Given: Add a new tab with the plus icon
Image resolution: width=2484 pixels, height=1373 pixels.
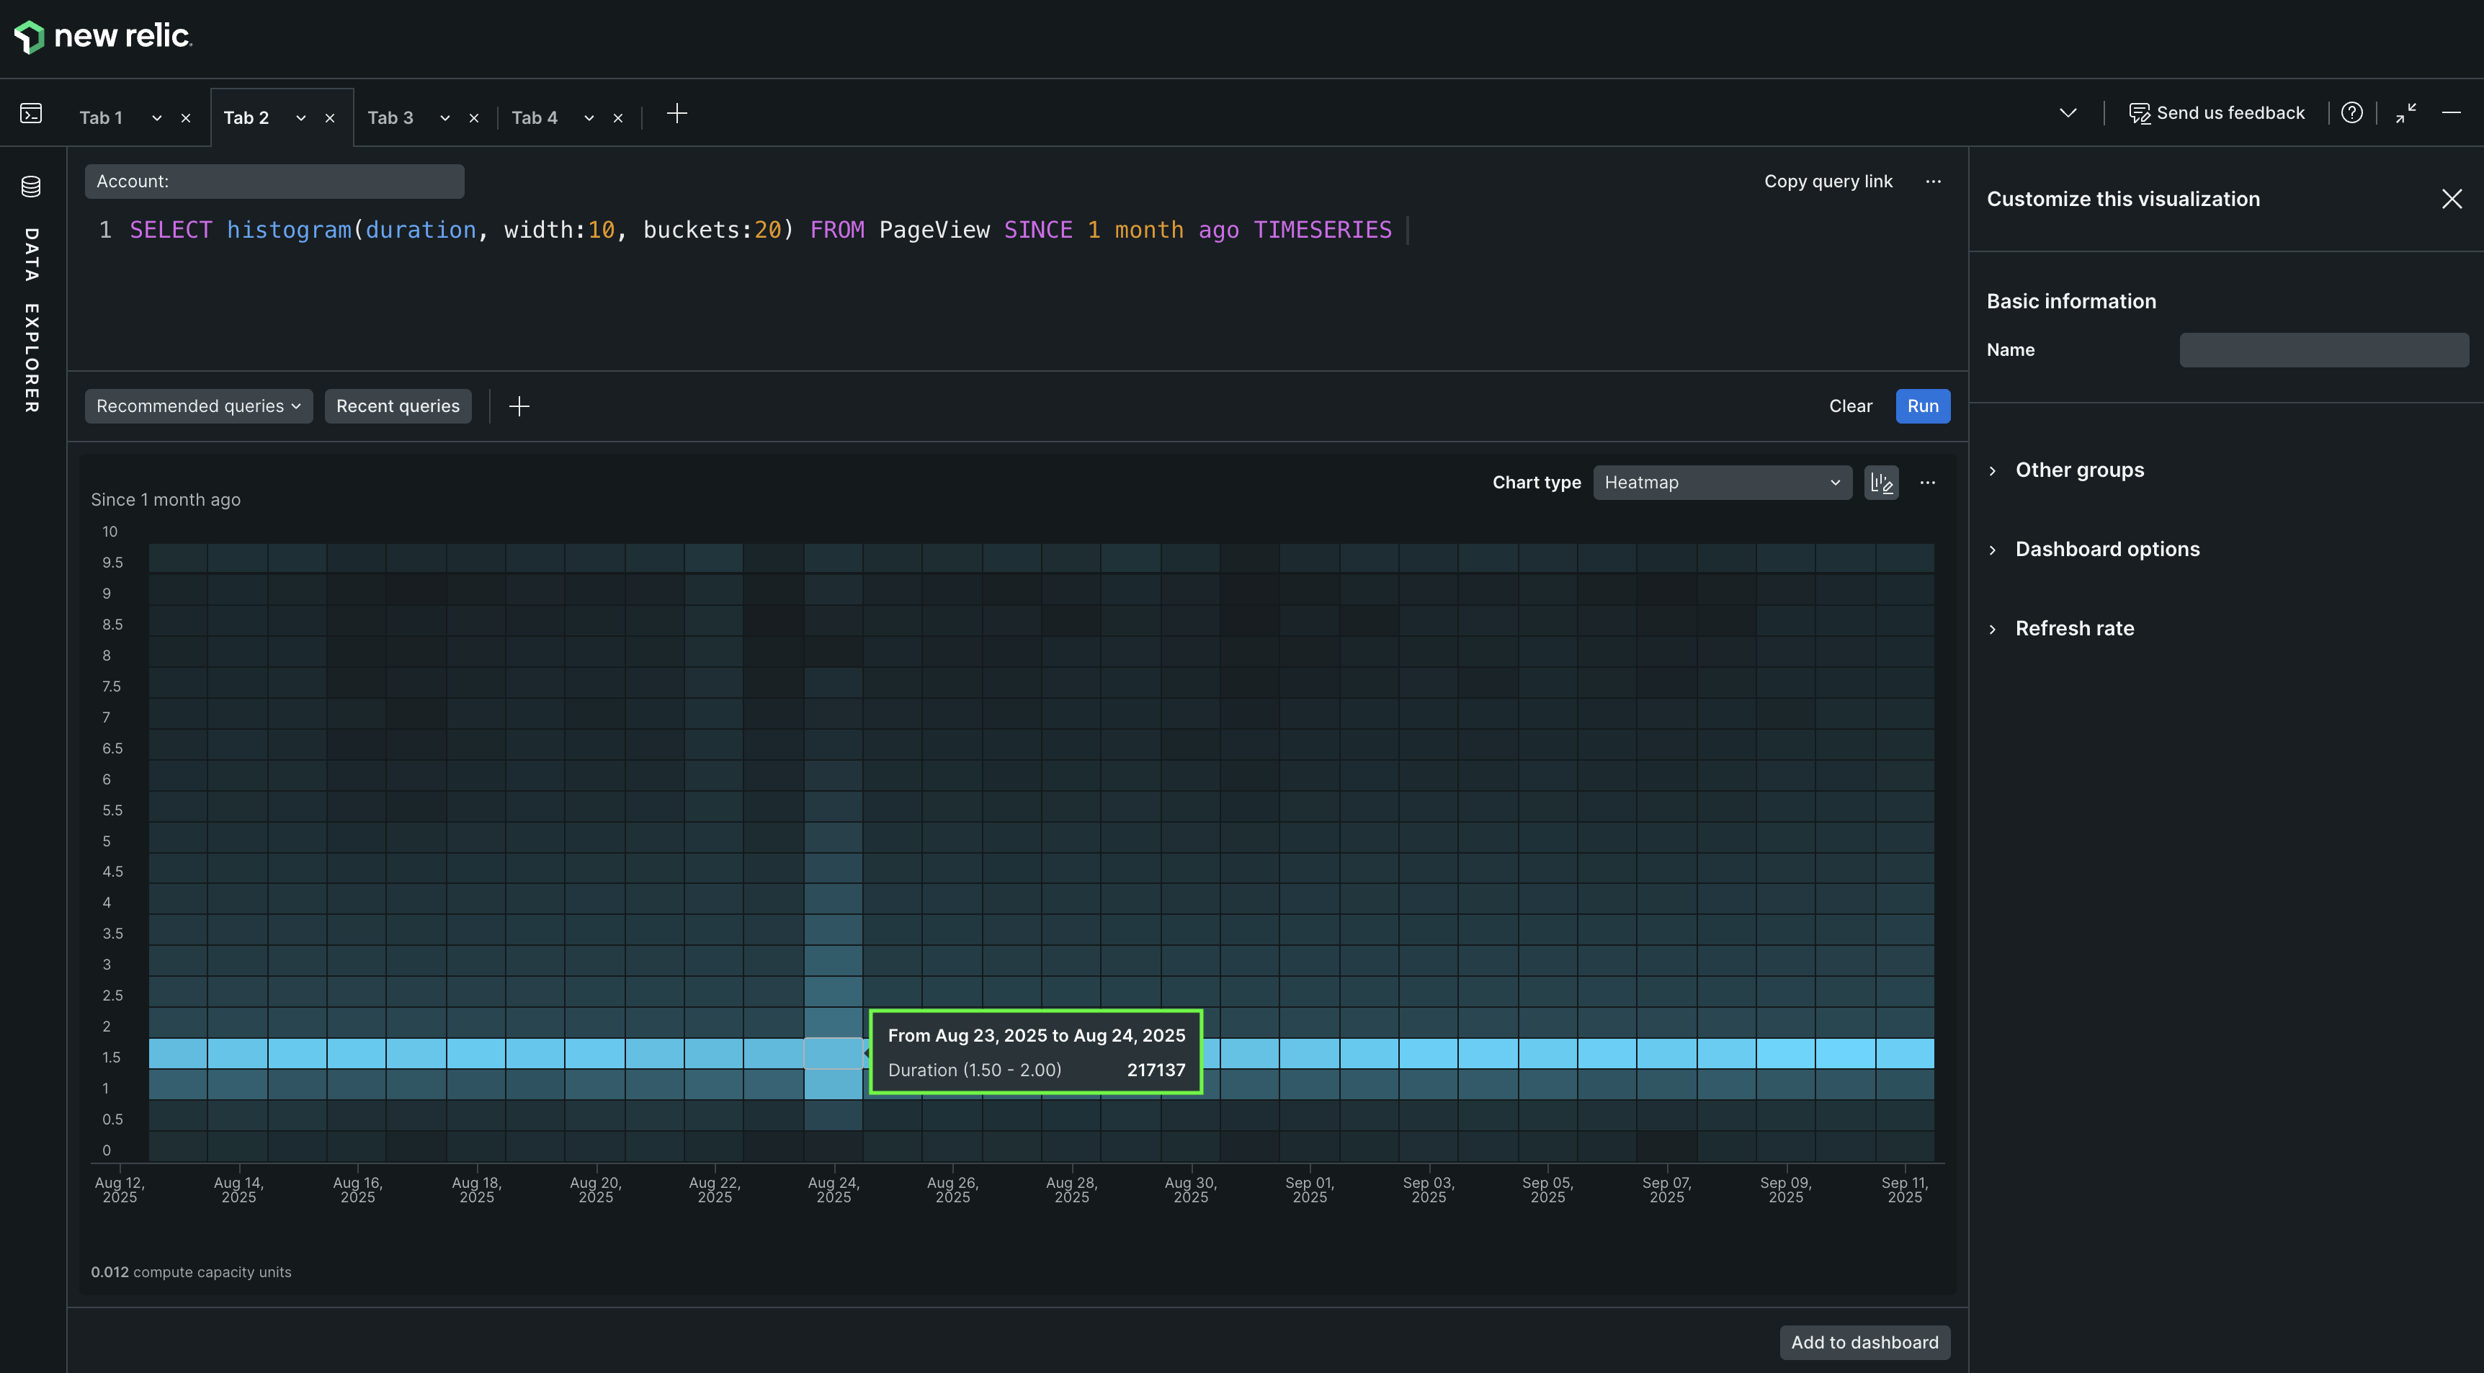Looking at the screenshot, I should click(x=677, y=114).
